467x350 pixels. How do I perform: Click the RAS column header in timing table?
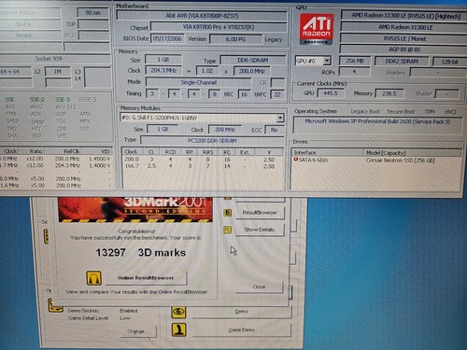point(208,152)
